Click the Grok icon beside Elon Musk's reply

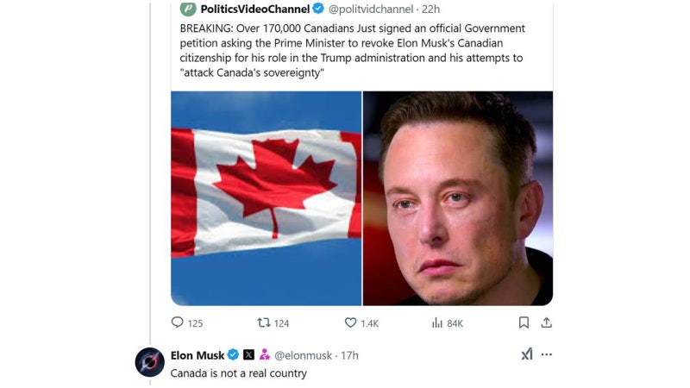(527, 354)
